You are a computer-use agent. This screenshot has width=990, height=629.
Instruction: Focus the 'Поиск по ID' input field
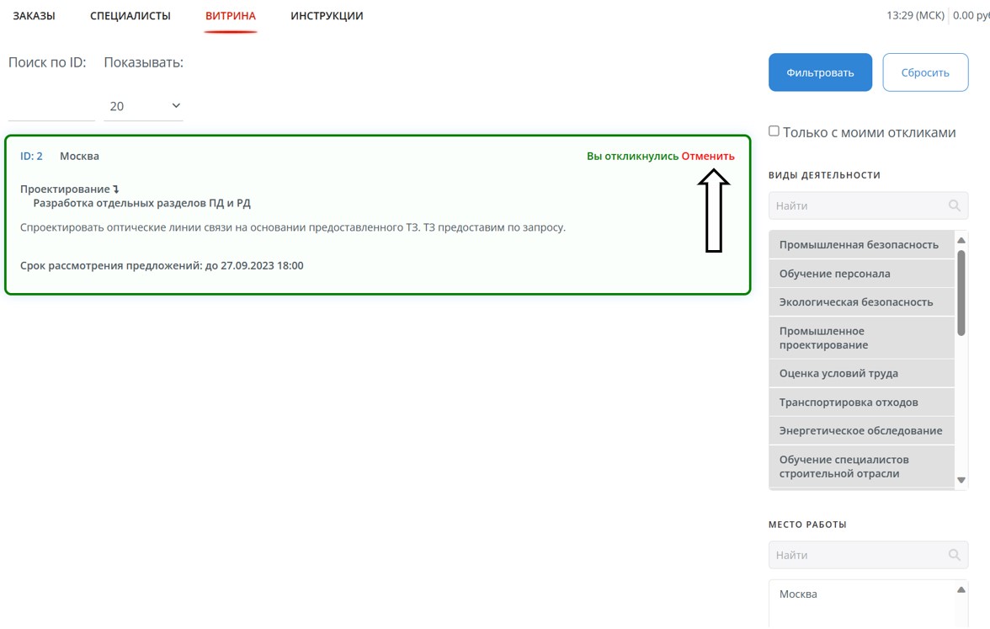click(51, 107)
